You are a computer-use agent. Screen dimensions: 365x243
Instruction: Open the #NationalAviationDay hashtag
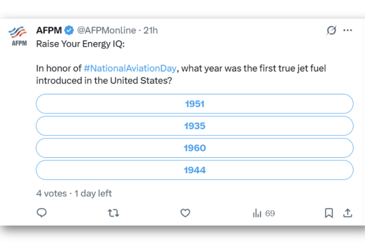(x=131, y=68)
